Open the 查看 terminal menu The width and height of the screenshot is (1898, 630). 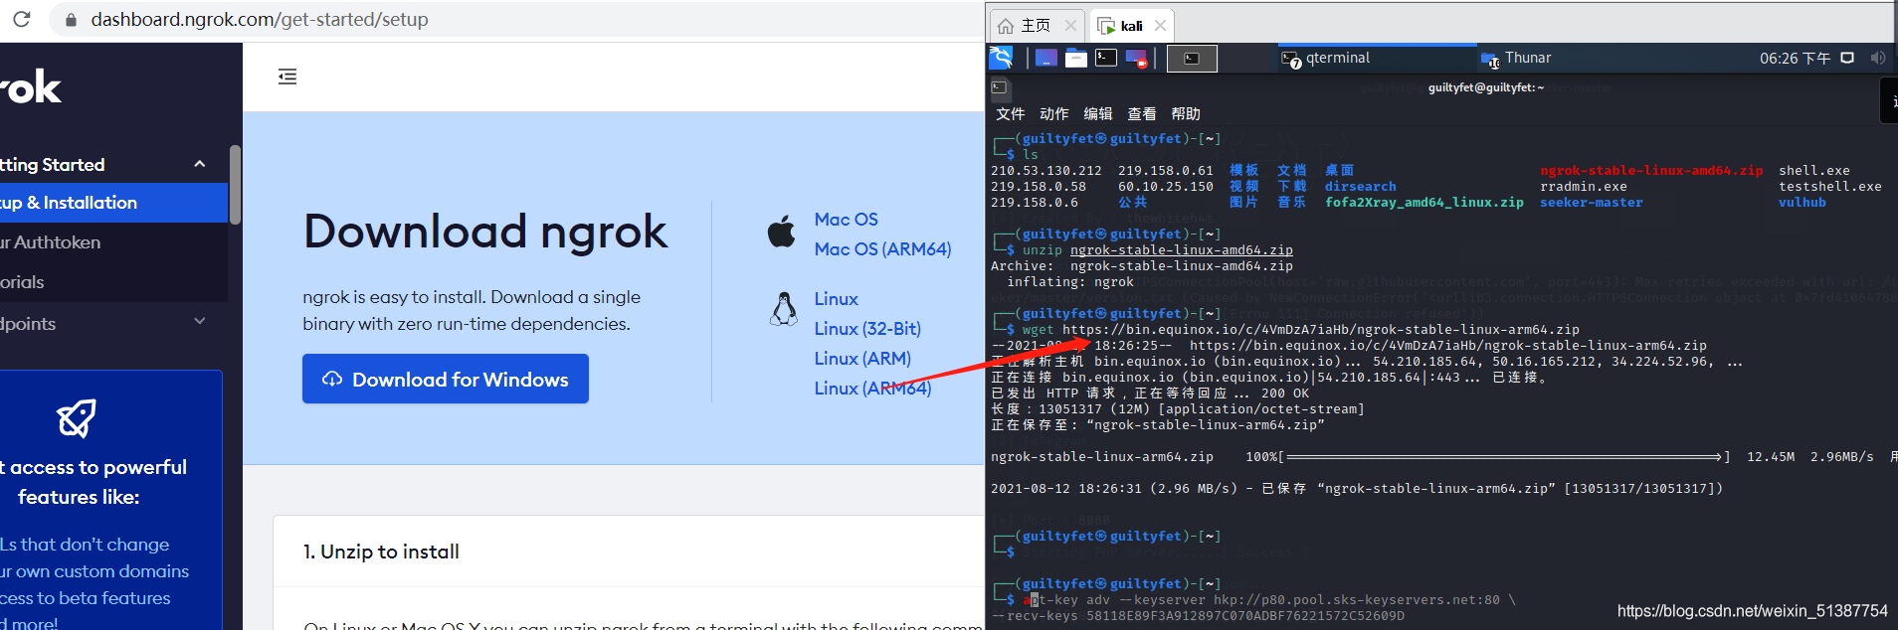[x=1141, y=114]
